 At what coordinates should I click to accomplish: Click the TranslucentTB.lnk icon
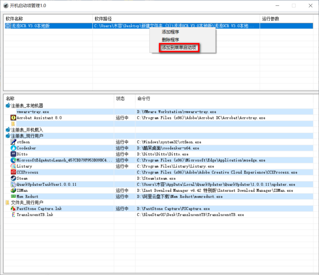[13, 215]
